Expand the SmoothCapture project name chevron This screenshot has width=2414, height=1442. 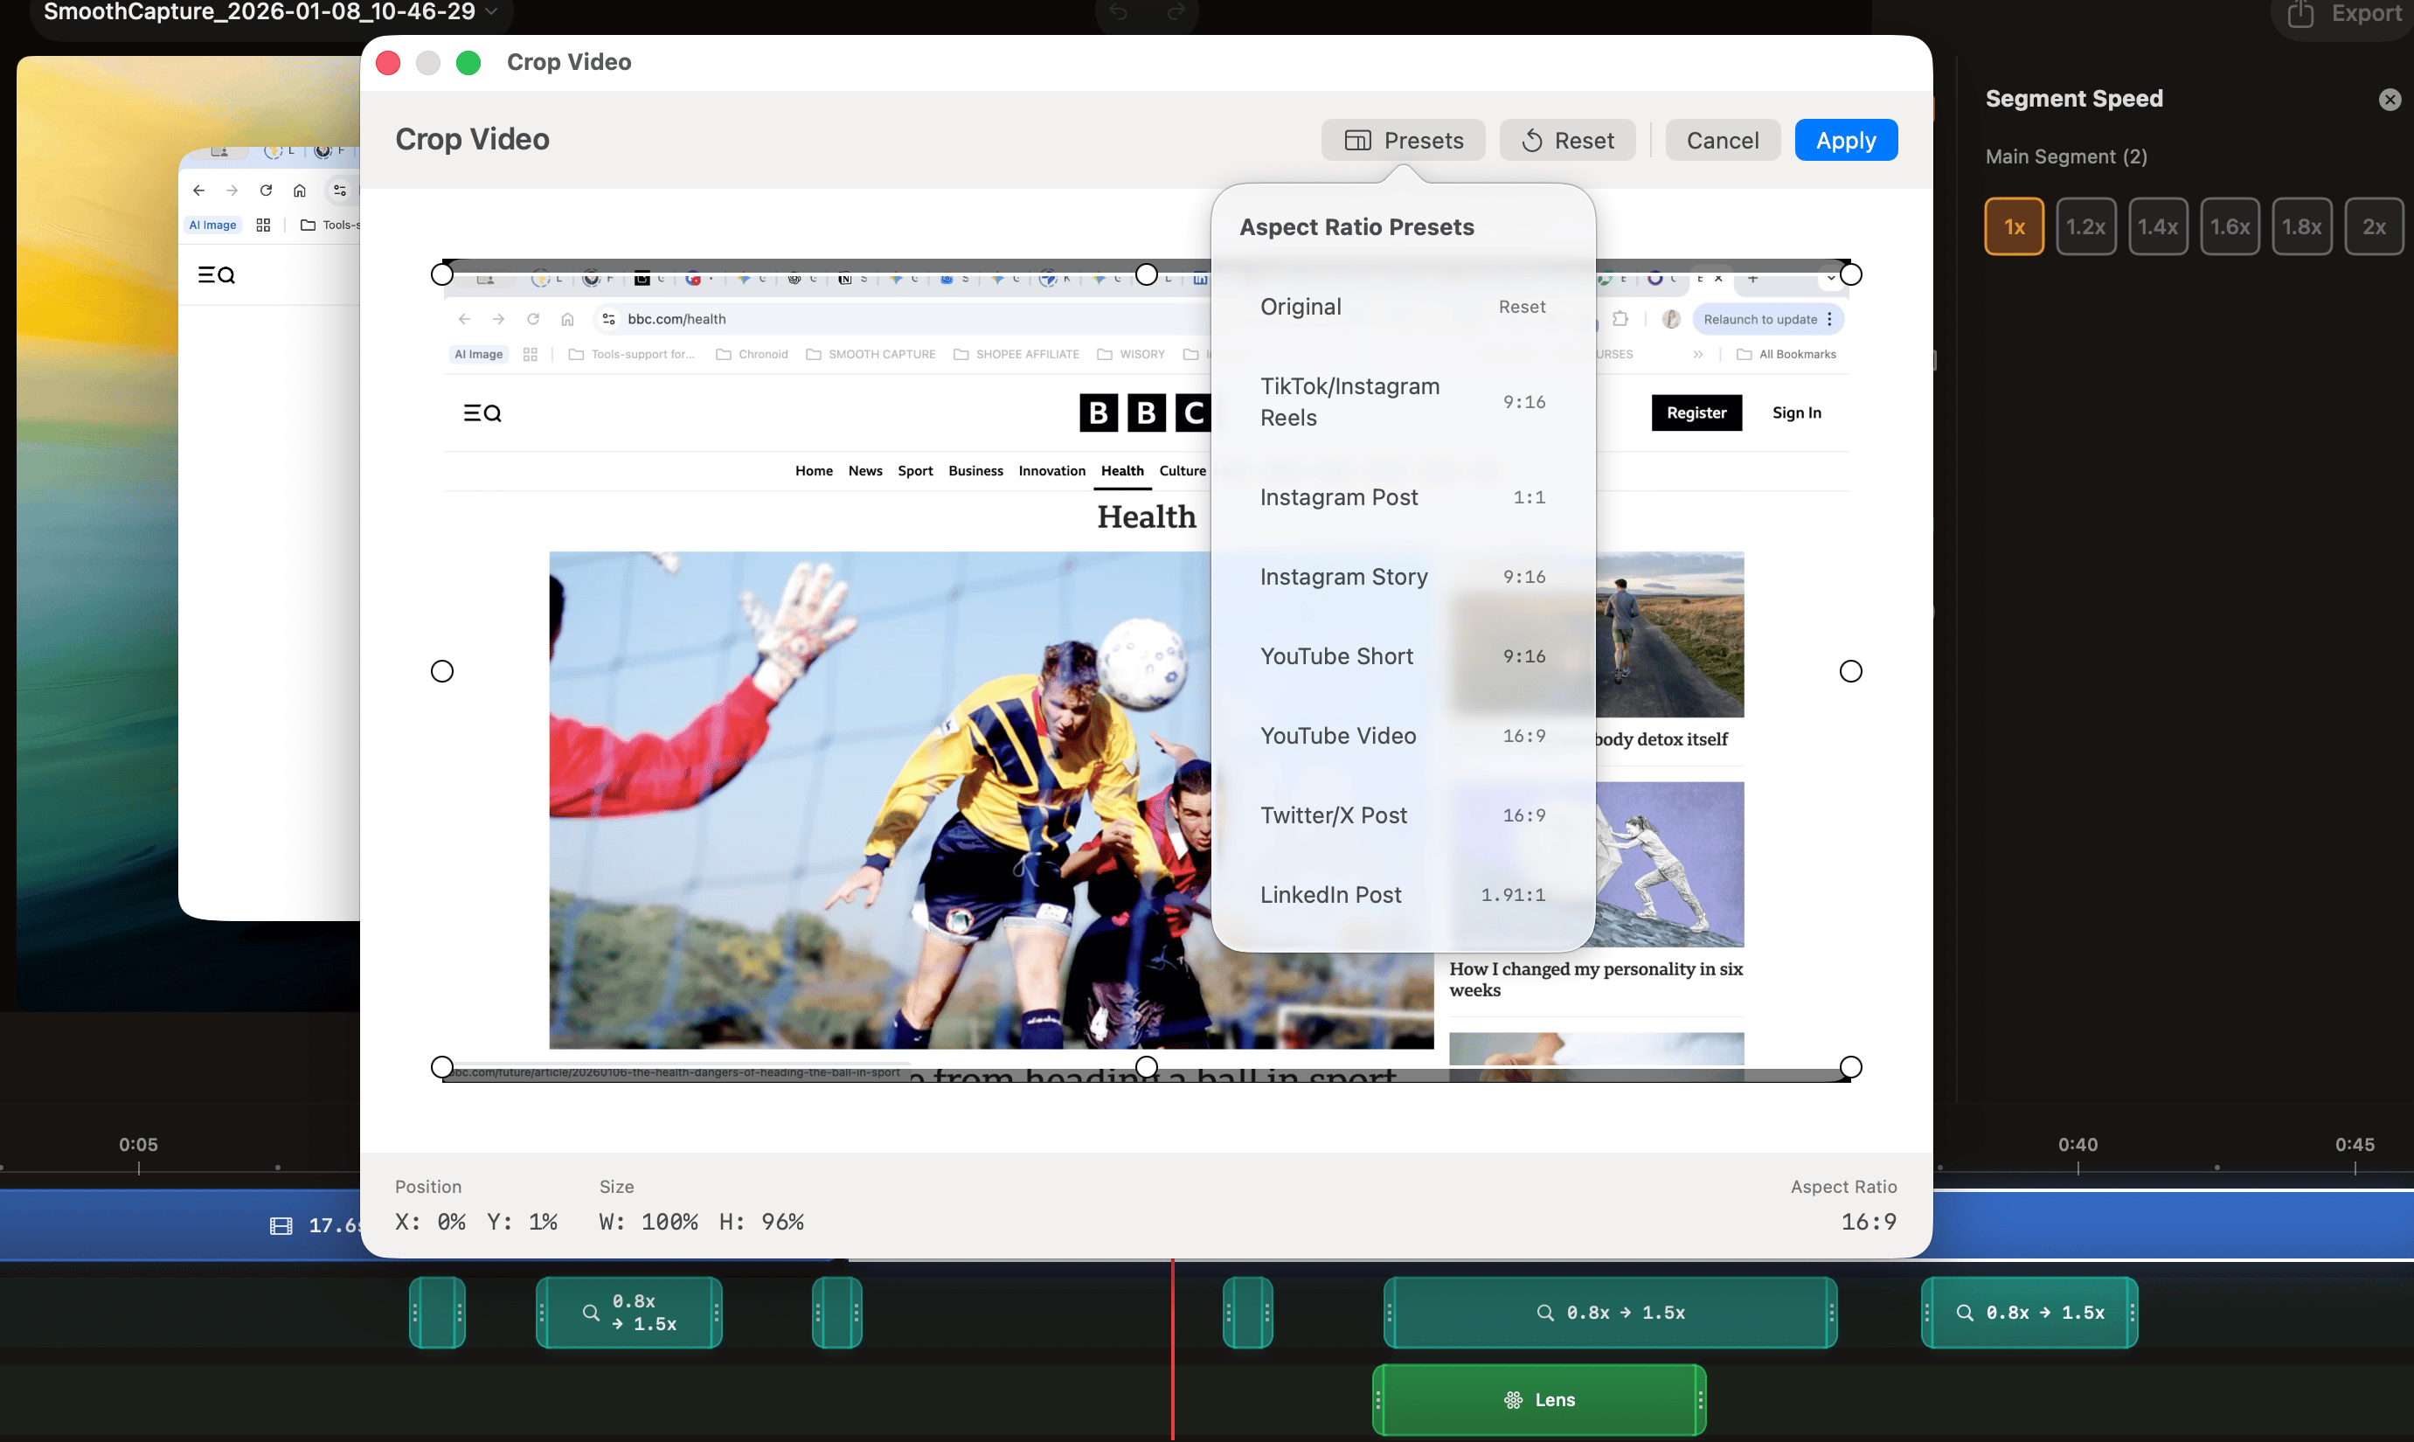pyautogui.click(x=492, y=12)
